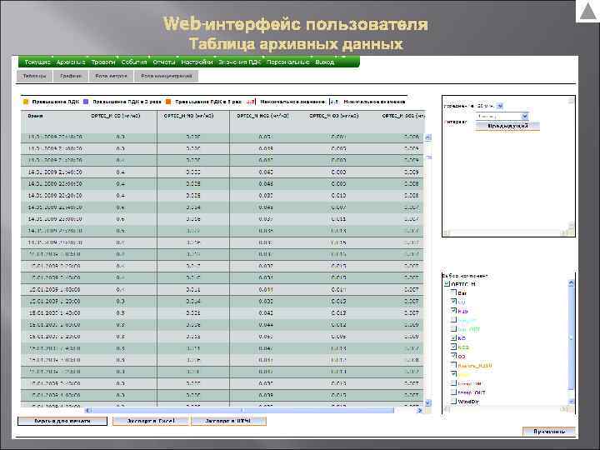The height and width of the screenshot is (450, 600).
Task: Open the Отчеты menu item
Action: click(x=164, y=62)
